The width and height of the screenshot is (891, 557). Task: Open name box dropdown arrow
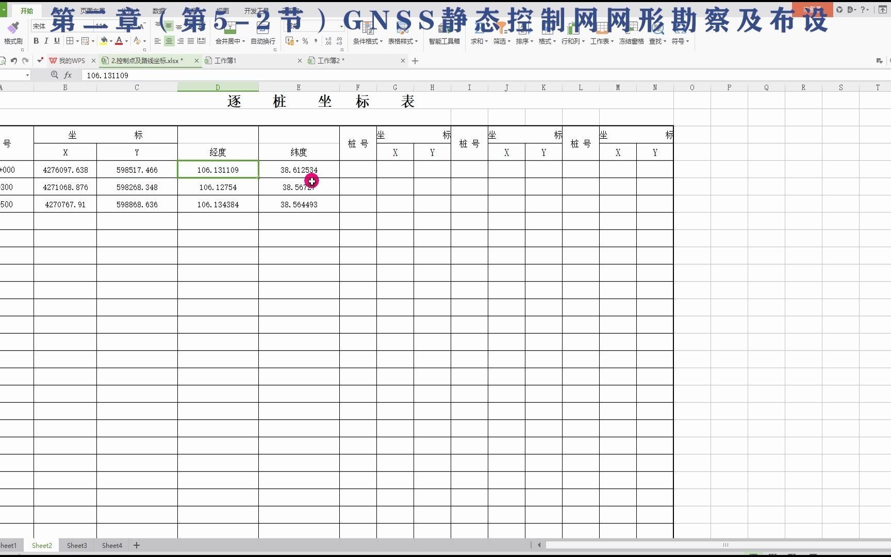click(x=27, y=75)
